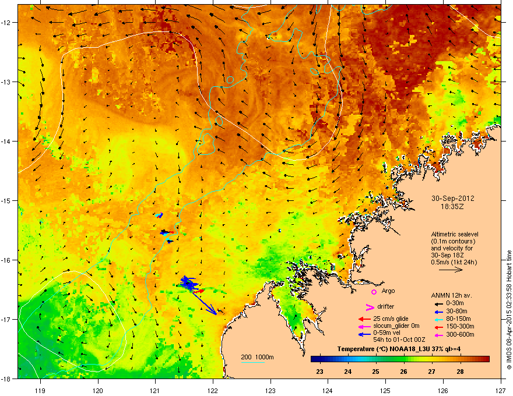
Task: Click the '54h to 01-Oct 00Z' text
Action: pos(399,340)
